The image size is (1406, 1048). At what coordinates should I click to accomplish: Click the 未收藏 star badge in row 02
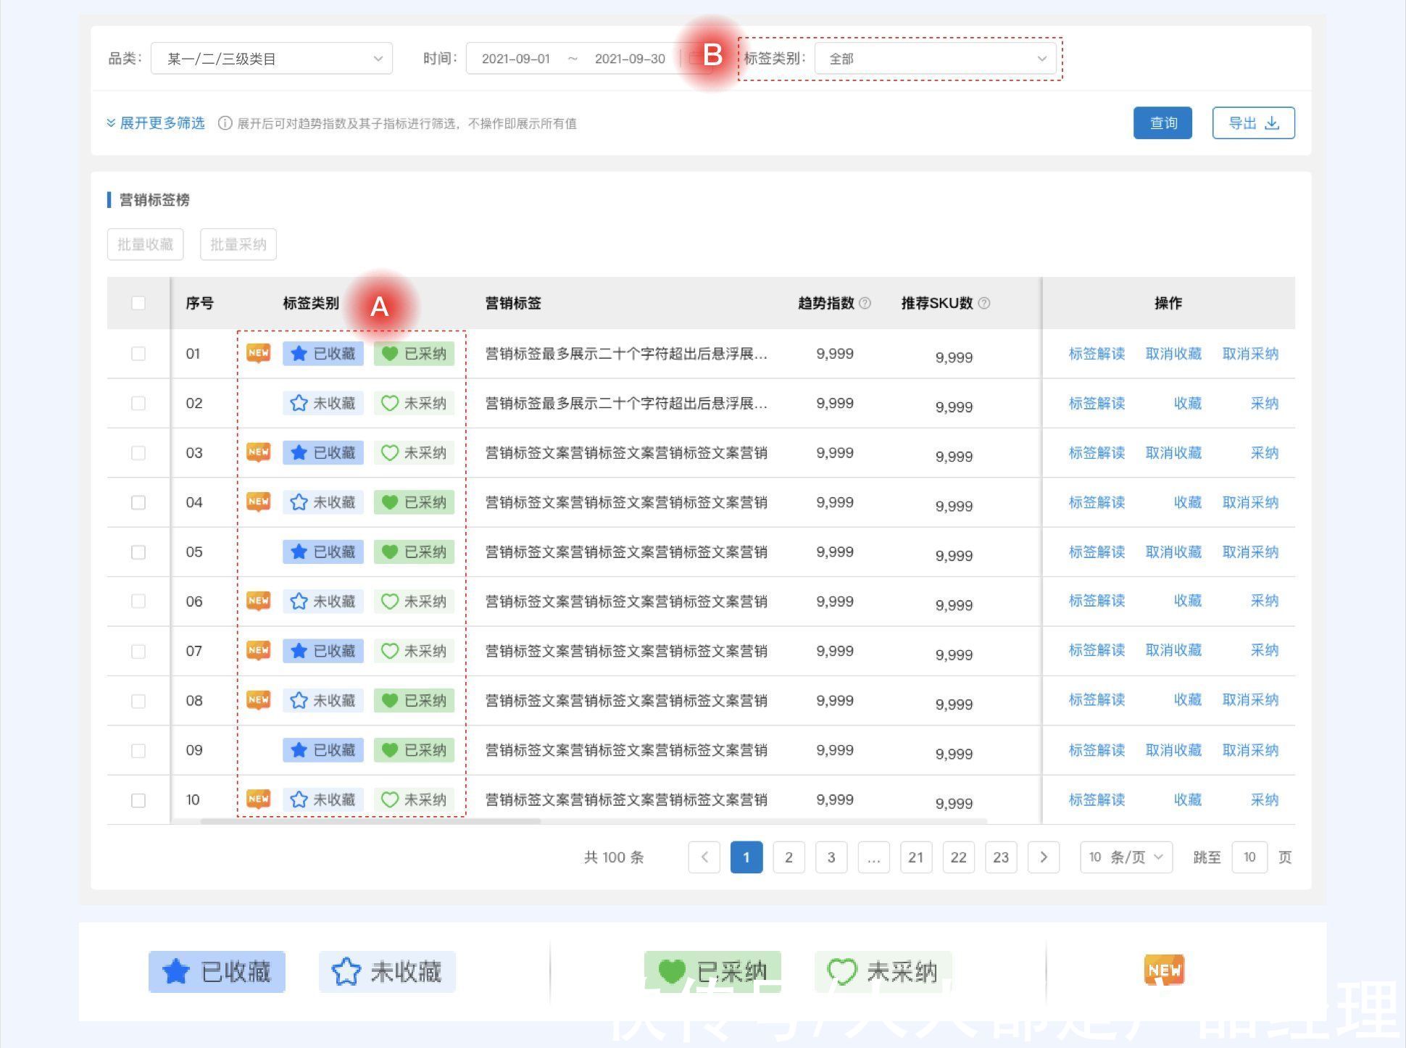[323, 403]
